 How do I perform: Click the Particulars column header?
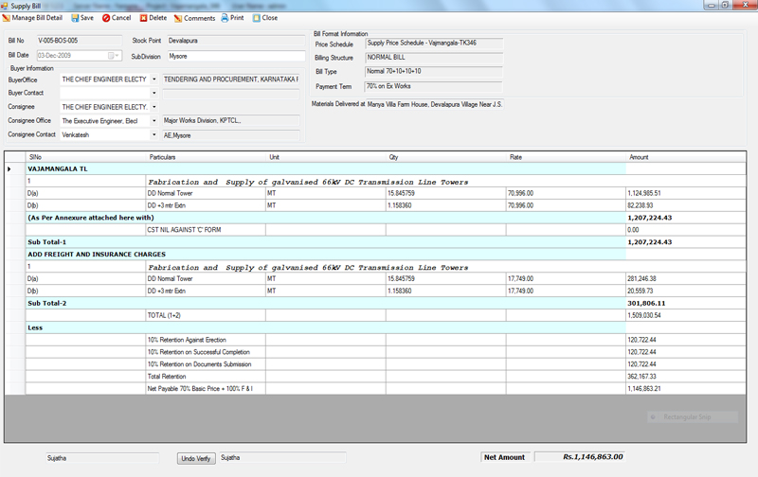click(x=205, y=156)
